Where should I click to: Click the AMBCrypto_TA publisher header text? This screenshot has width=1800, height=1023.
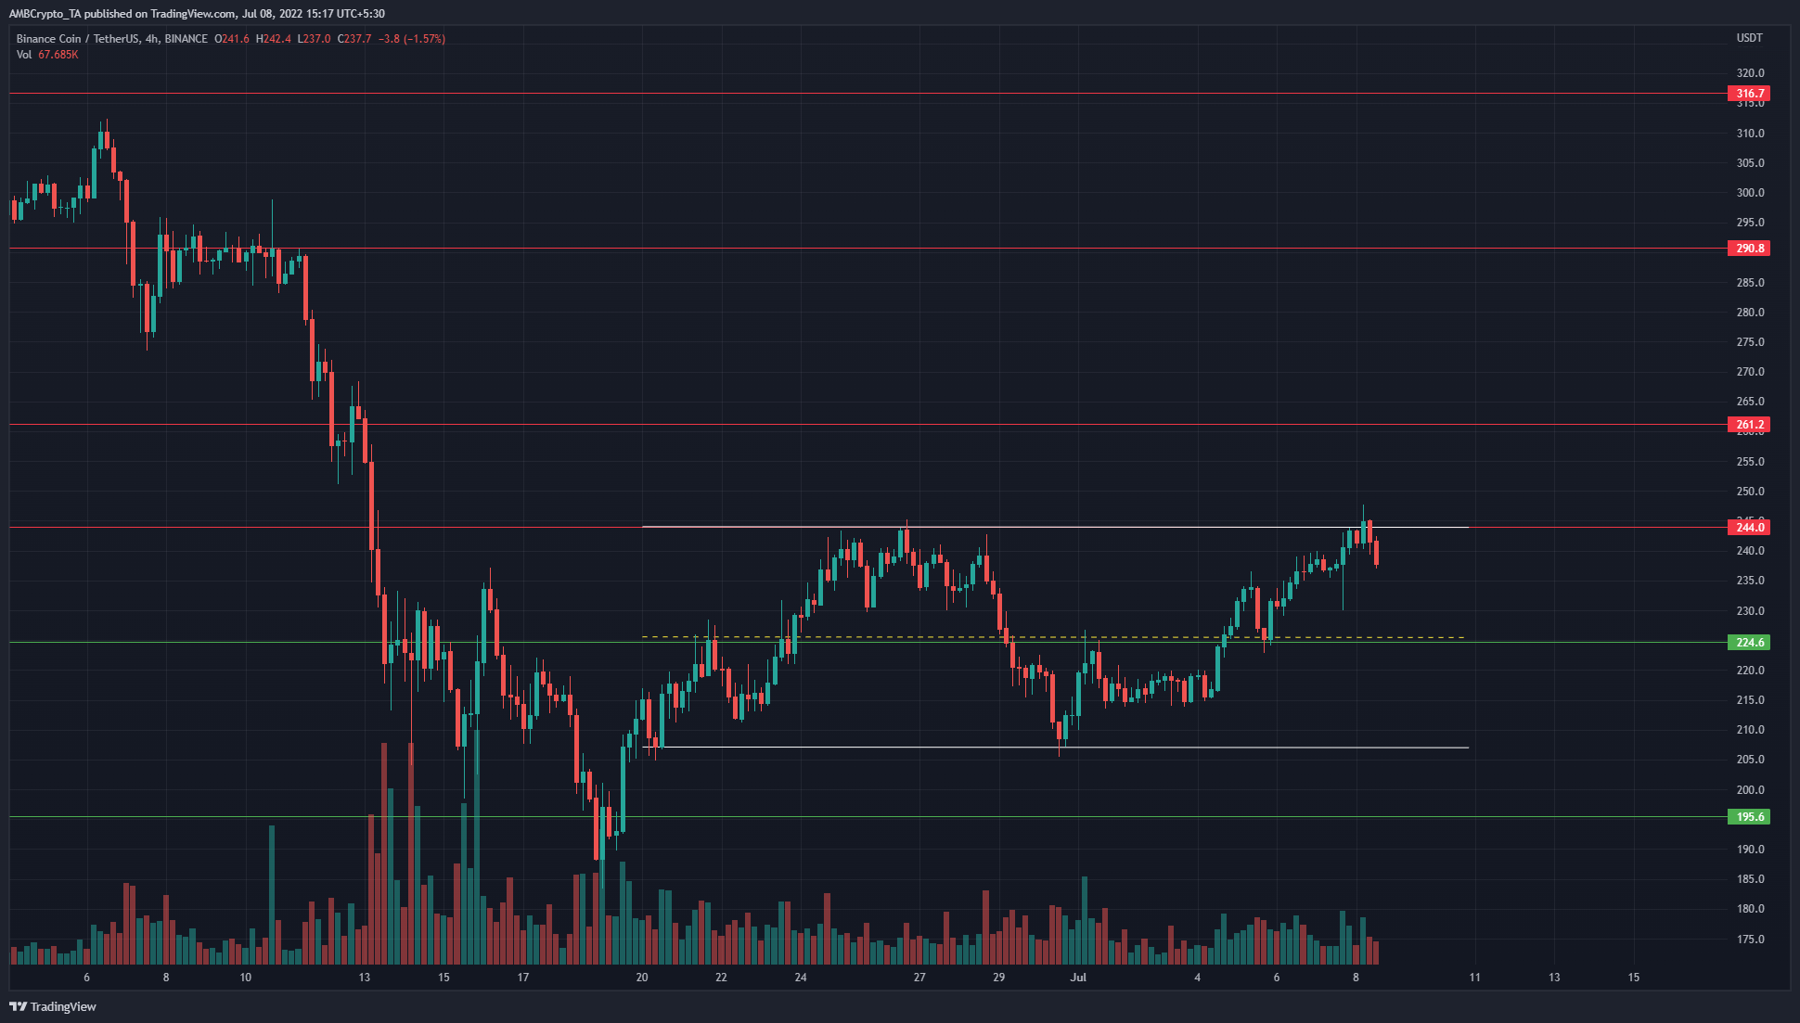coord(199,13)
